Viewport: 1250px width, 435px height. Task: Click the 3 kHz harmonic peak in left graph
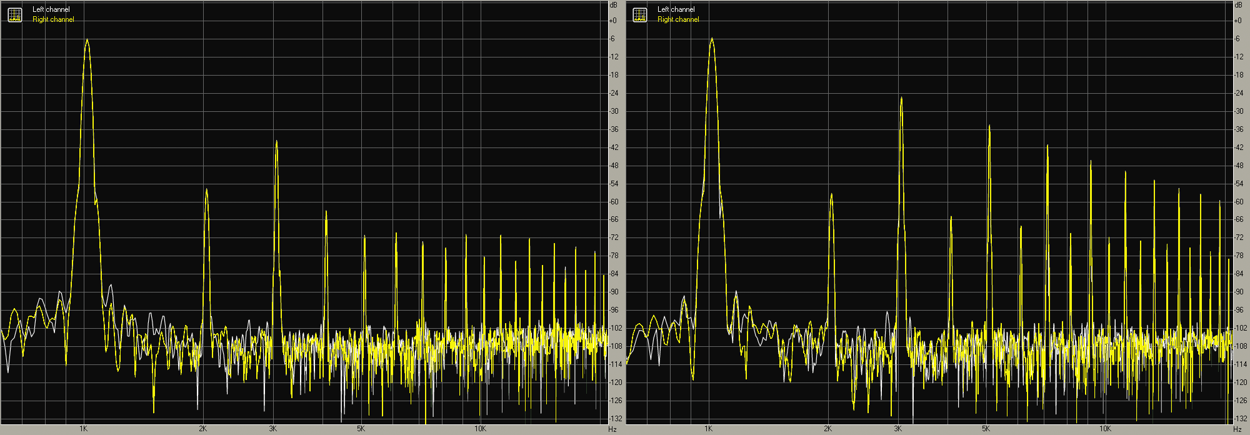(x=276, y=142)
